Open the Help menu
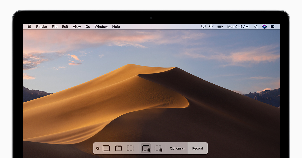This screenshot has width=302, height=158. click(x=116, y=27)
